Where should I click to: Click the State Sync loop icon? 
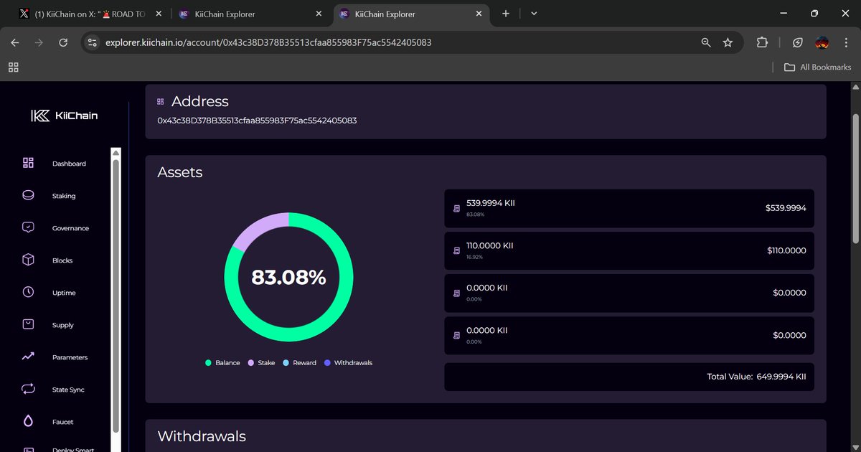[28, 389]
